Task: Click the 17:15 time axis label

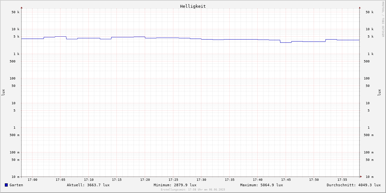Action: tap(117, 180)
